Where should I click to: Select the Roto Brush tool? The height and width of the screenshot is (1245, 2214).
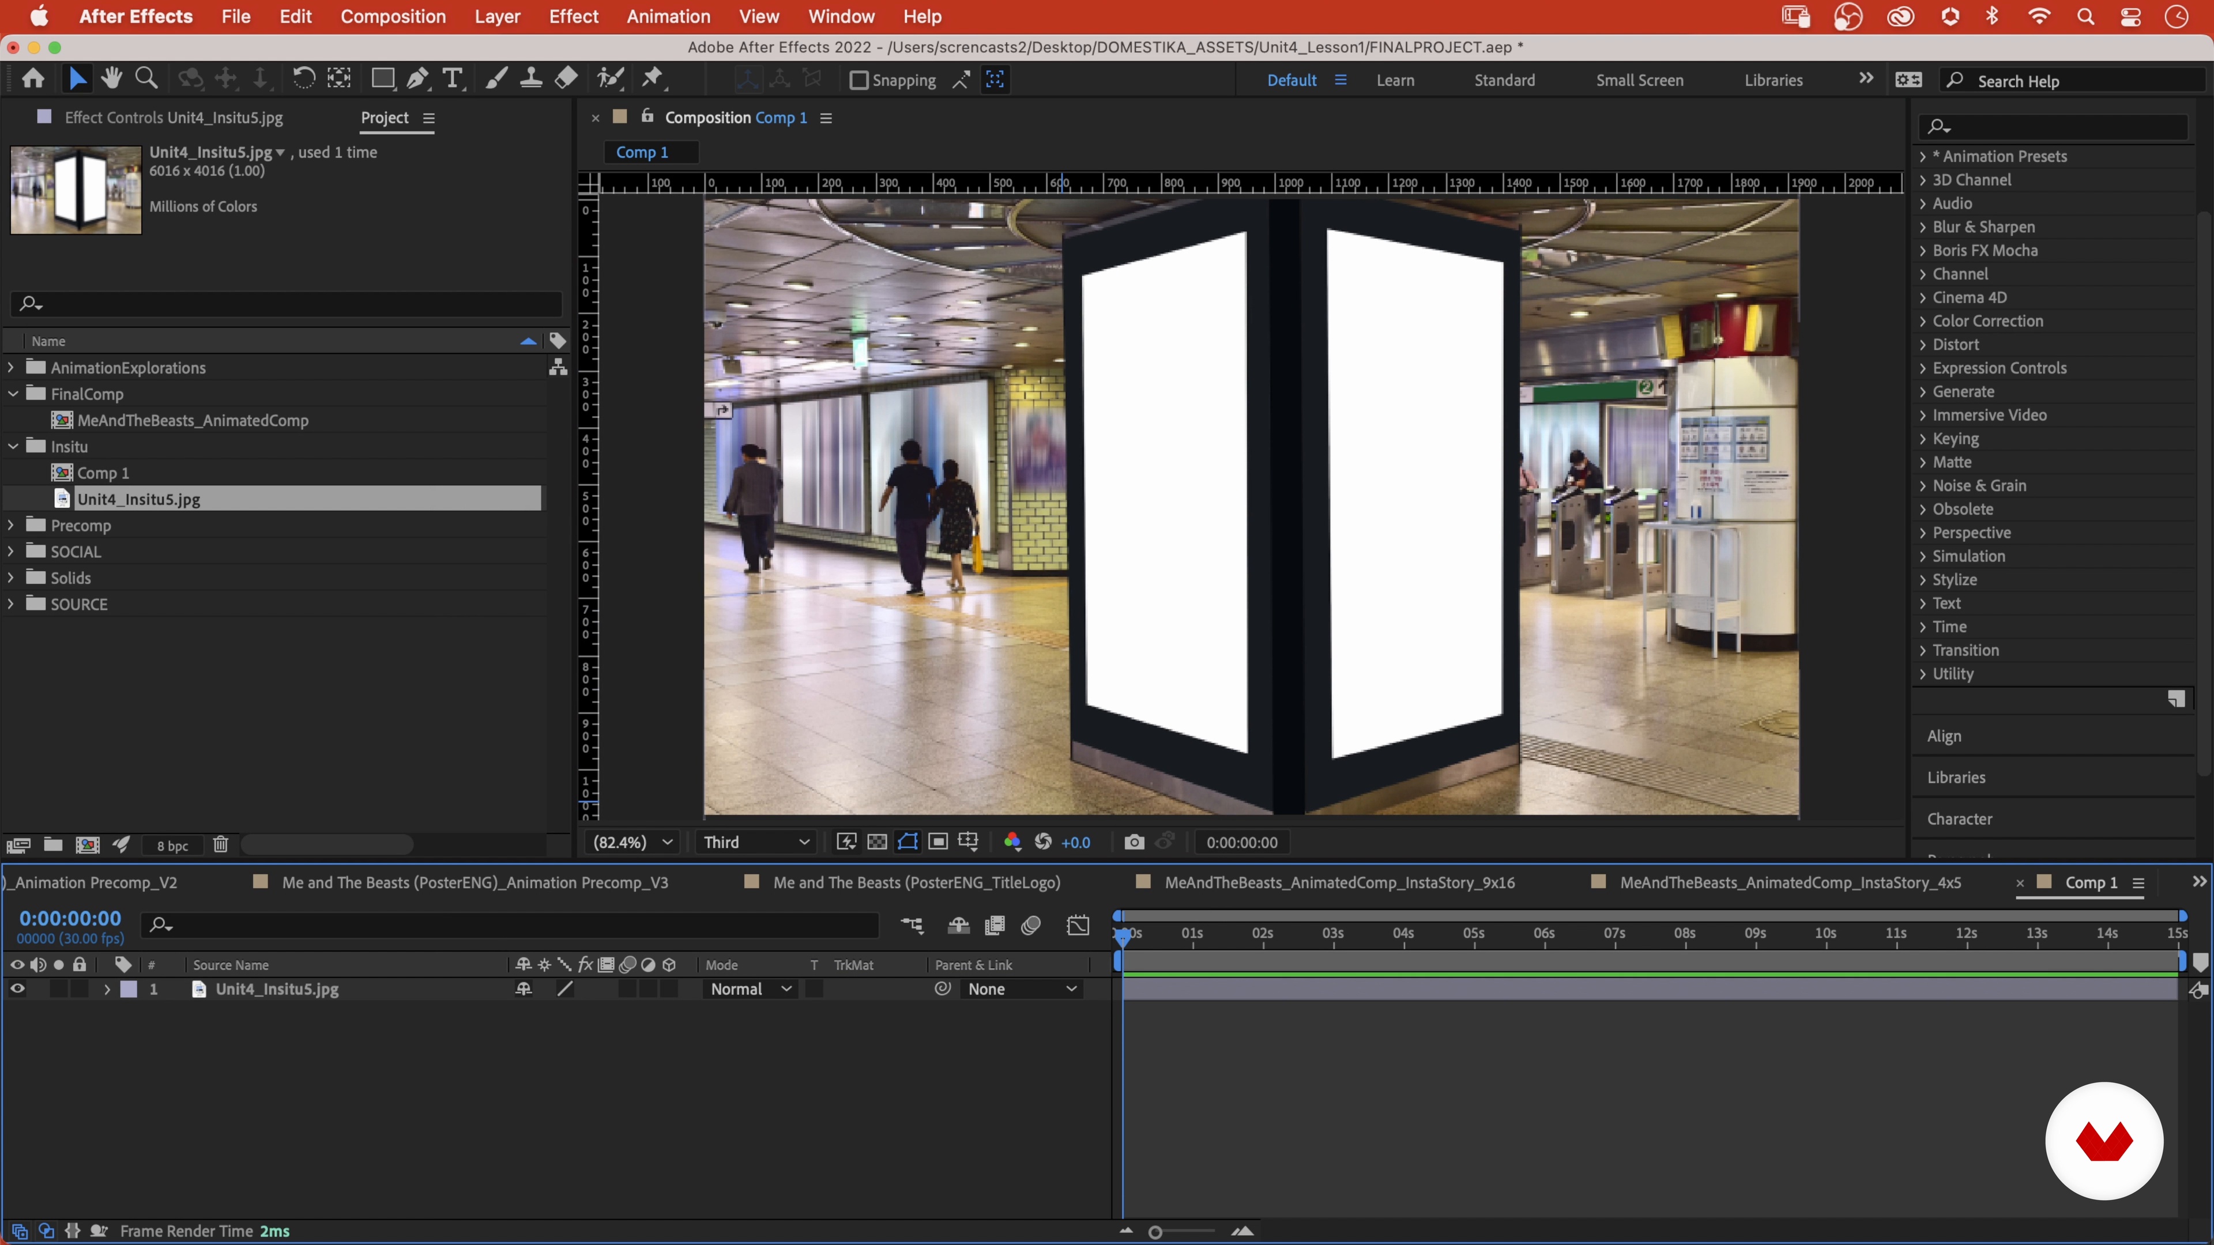610,79
